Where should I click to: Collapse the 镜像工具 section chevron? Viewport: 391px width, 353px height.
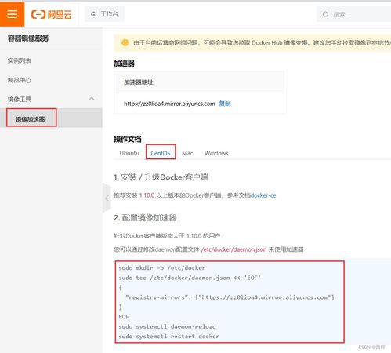tap(92, 99)
